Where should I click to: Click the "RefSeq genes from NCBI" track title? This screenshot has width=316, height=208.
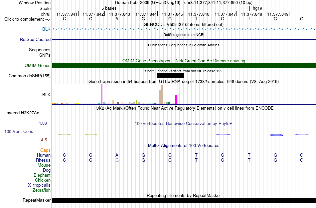(184, 35)
